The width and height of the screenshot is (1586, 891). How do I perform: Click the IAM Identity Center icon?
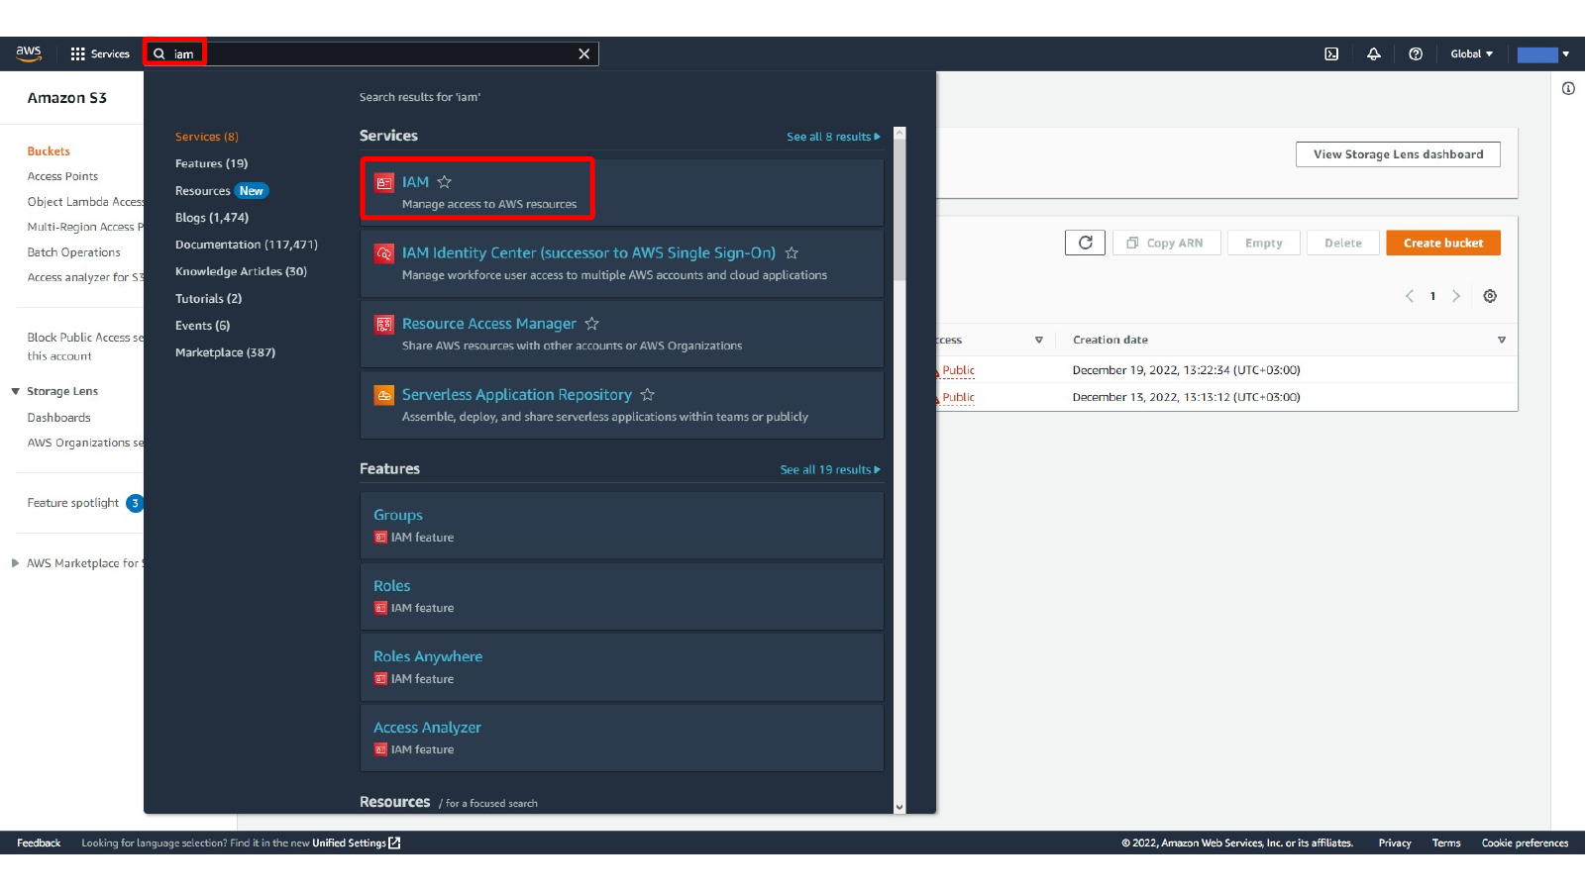(384, 253)
